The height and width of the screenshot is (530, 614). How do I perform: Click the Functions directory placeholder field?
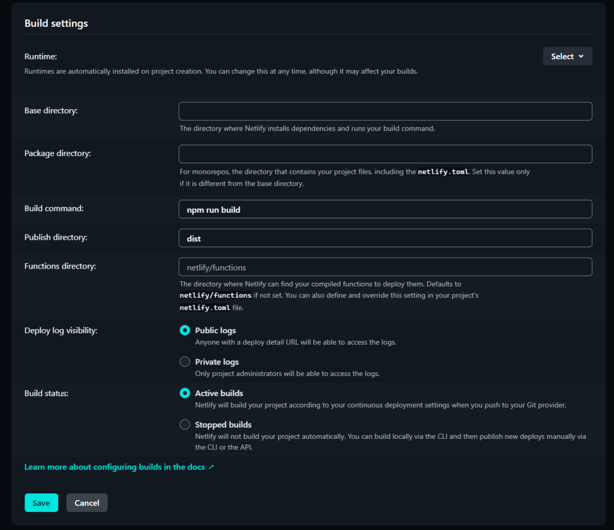(x=385, y=266)
